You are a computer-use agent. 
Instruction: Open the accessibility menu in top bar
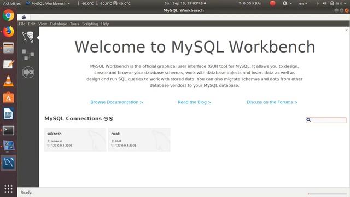287,3
